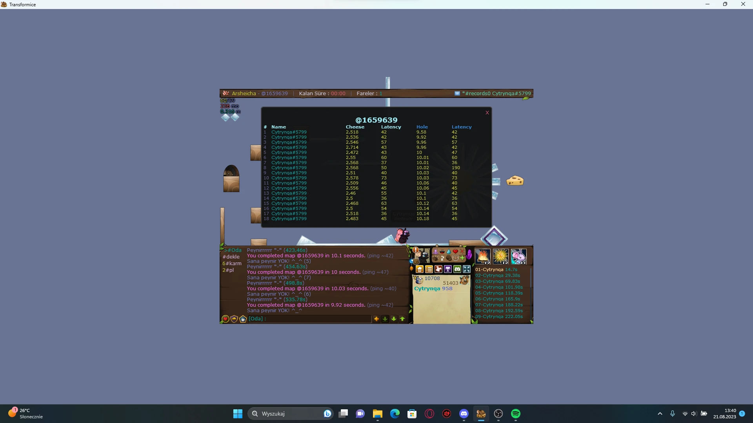
Task: Open Spotify from the taskbar
Action: click(x=515, y=414)
